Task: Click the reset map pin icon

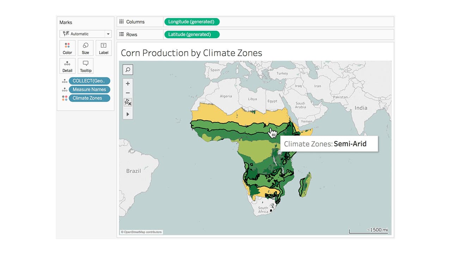Action: [128, 102]
